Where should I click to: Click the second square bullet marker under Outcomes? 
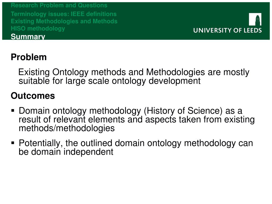click(13, 143)
